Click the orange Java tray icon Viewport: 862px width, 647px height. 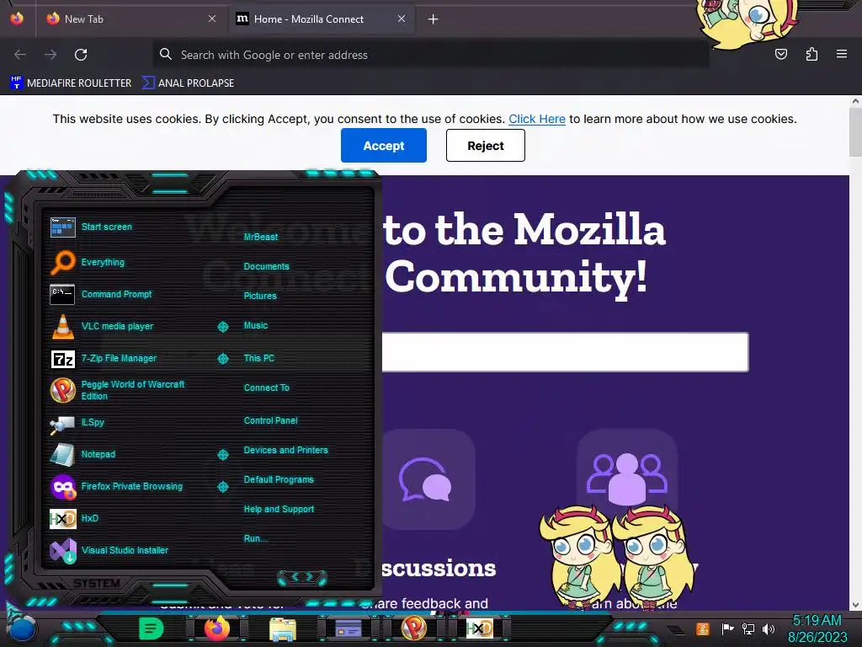coord(703,628)
